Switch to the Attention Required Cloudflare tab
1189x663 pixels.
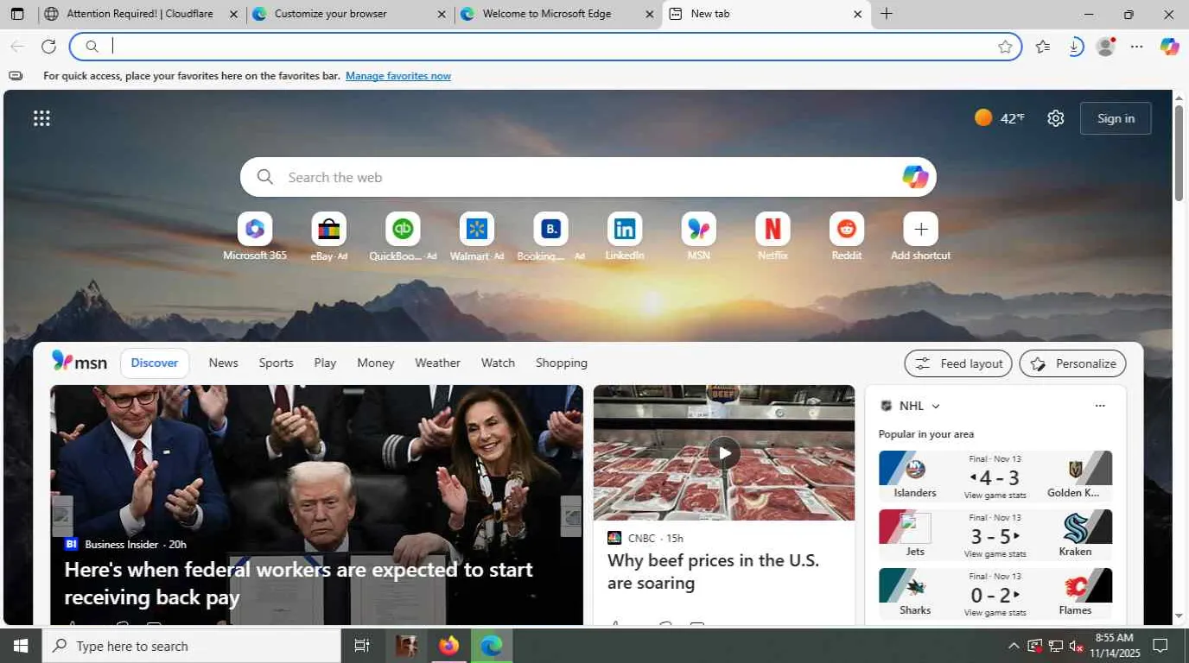pyautogui.click(x=140, y=14)
